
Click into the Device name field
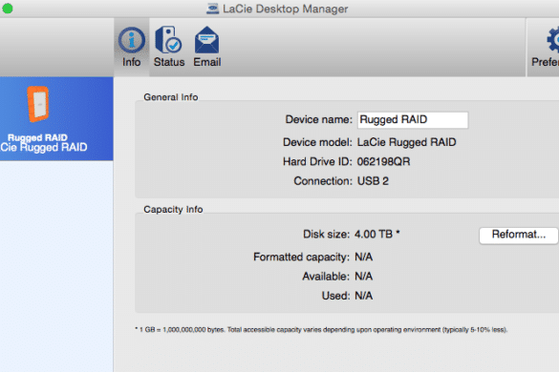(x=413, y=120)
